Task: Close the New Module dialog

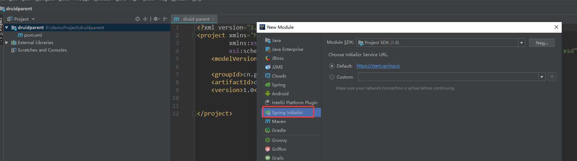Action: click(556, 27)
